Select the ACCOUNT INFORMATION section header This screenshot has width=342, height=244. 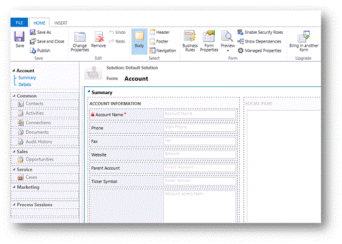tap(115, 103)
